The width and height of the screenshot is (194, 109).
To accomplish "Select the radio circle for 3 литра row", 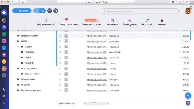I will 60,69.
